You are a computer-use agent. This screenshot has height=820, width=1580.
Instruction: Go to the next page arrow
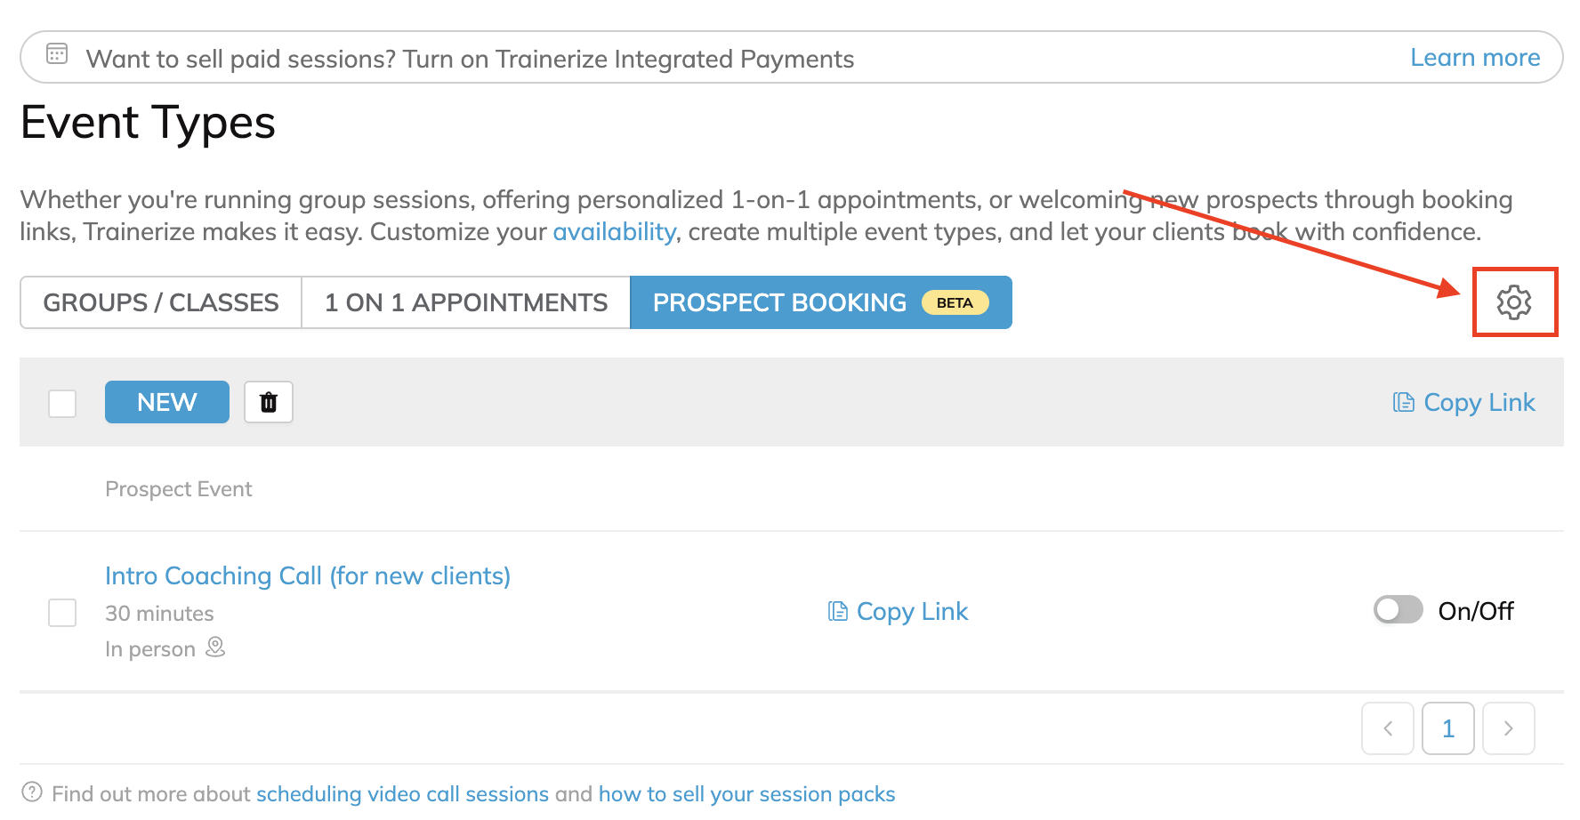tap(1508, 728)
